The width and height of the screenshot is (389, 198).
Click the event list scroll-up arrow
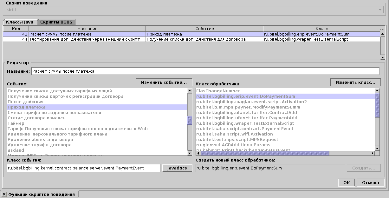[190, 91]
